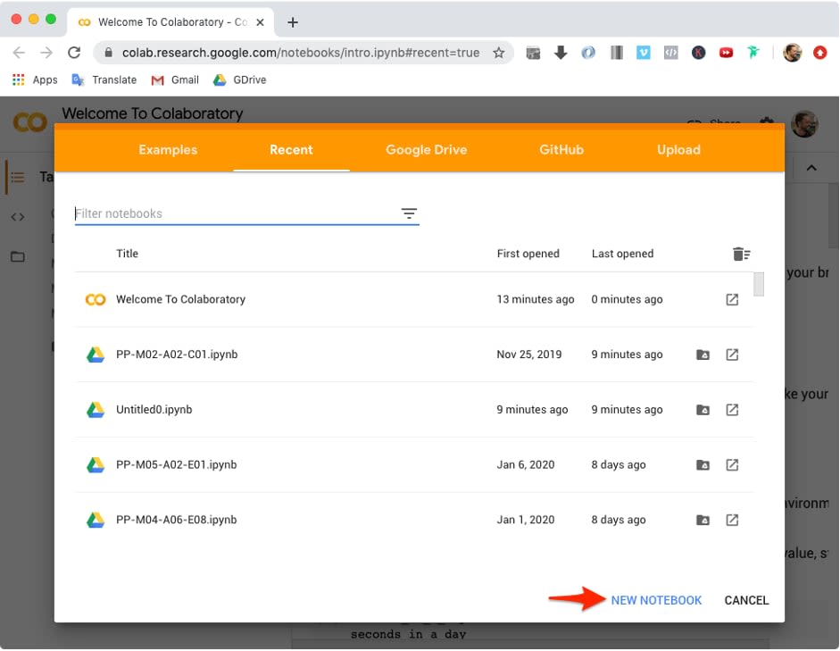This screenshot has width=840, height=651.
Task: Open the PP-M04-A06-E08.ipynb notebook title
Action: pyautogui.click(x=176, y=520)
